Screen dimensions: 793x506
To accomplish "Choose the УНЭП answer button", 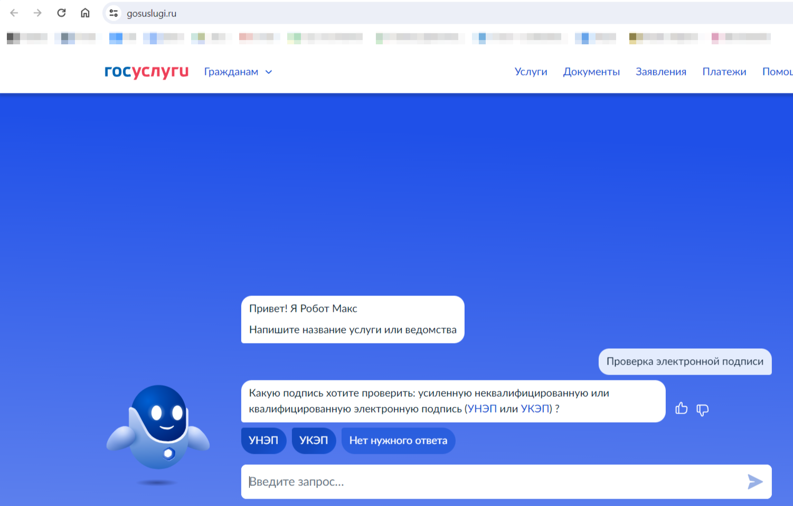I will tap(263, 441).
